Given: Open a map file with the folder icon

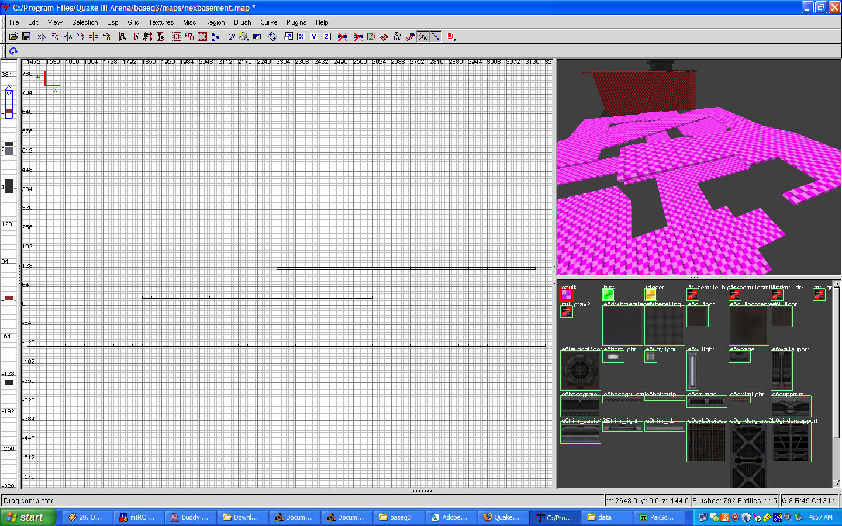Looking at the screenshot, I should 13,36.
